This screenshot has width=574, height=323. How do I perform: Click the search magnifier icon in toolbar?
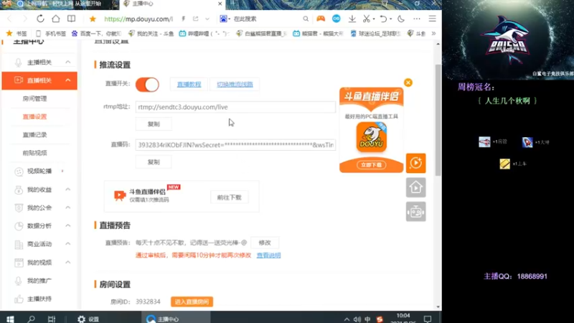tap(306, 19)
